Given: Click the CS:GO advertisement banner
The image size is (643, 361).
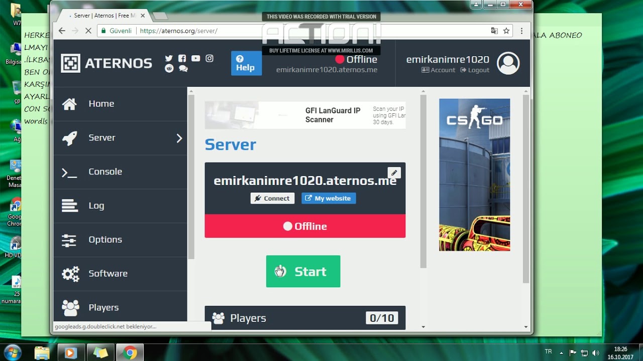Looking at the screenshot, I should click(x=474, y=174).
